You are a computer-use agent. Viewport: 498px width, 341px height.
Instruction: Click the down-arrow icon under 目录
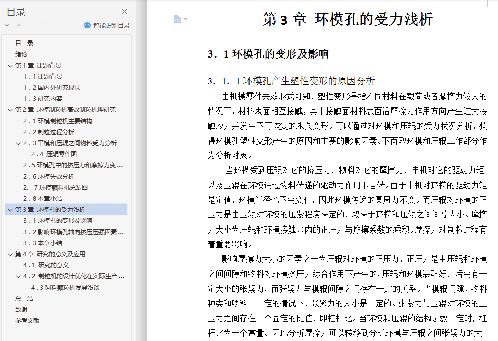click(x=7, y=25)
